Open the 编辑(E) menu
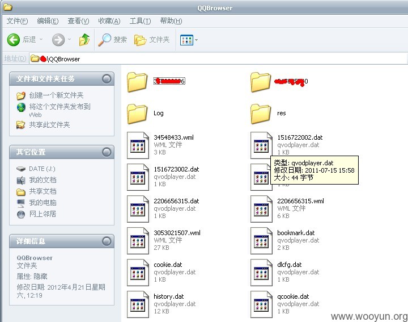 pyautogui.click(x=48, y=21)
